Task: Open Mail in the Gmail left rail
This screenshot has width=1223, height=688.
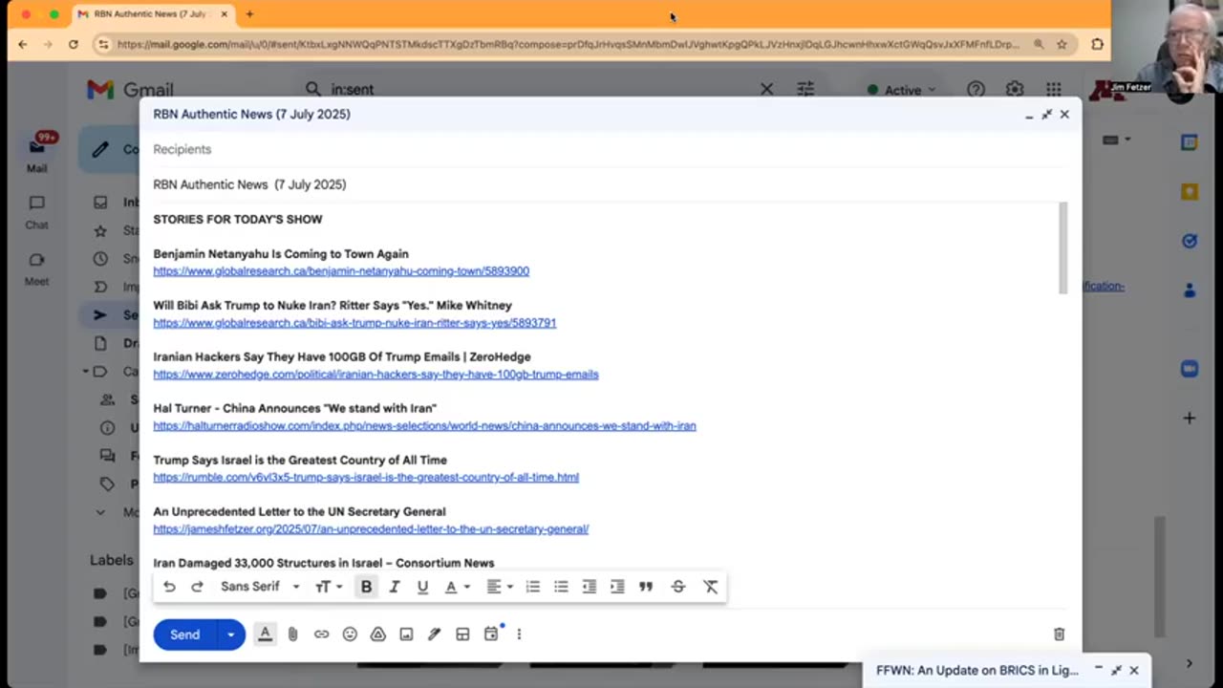Action: point(36,155)
